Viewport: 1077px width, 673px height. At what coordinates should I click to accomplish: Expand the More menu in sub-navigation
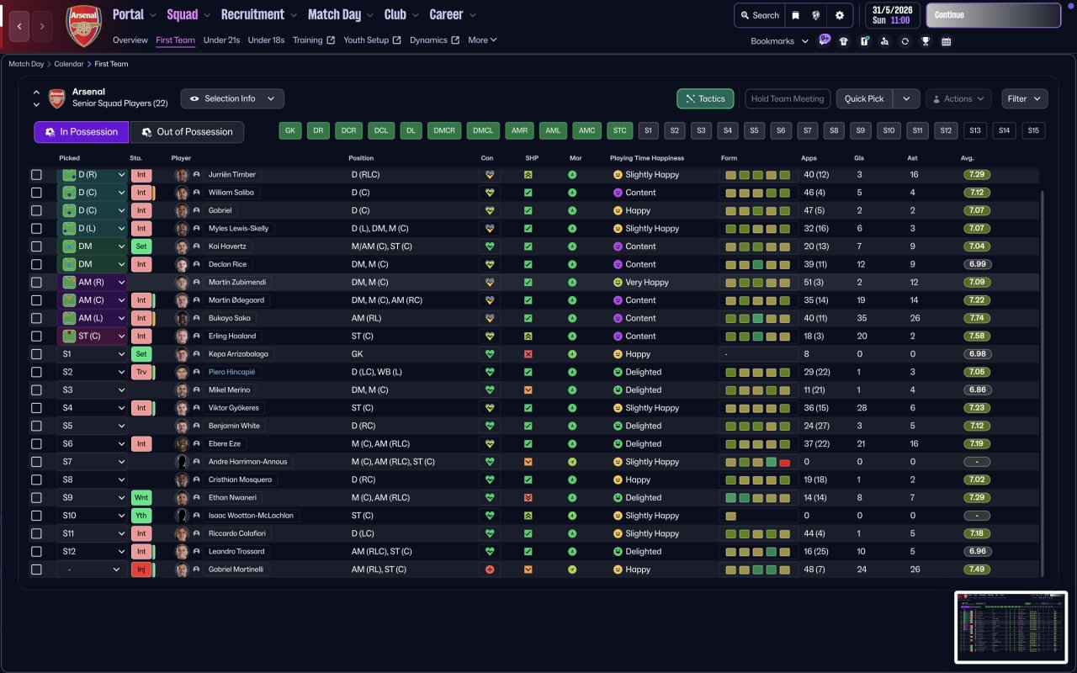click(x=482, y=40)
